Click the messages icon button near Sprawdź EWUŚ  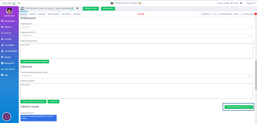tap(77, 8)
